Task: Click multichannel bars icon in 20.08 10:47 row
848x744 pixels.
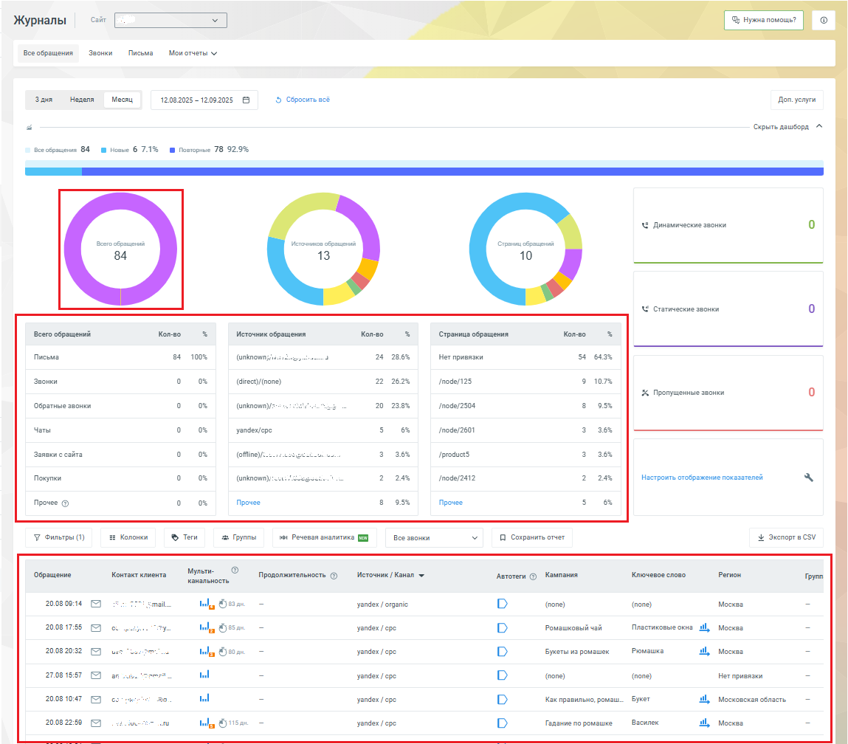Action: point(204,698)
